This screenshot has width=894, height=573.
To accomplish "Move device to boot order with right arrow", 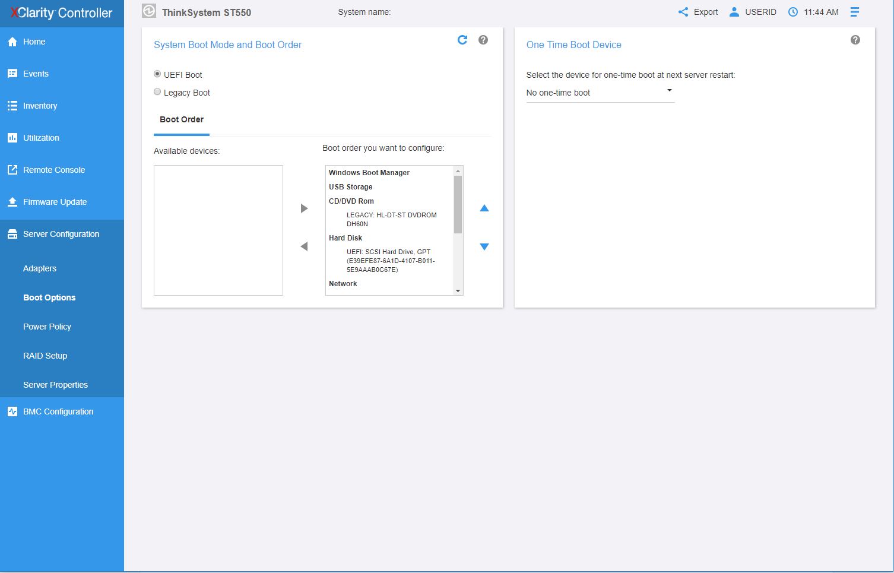I will [305, 208].
